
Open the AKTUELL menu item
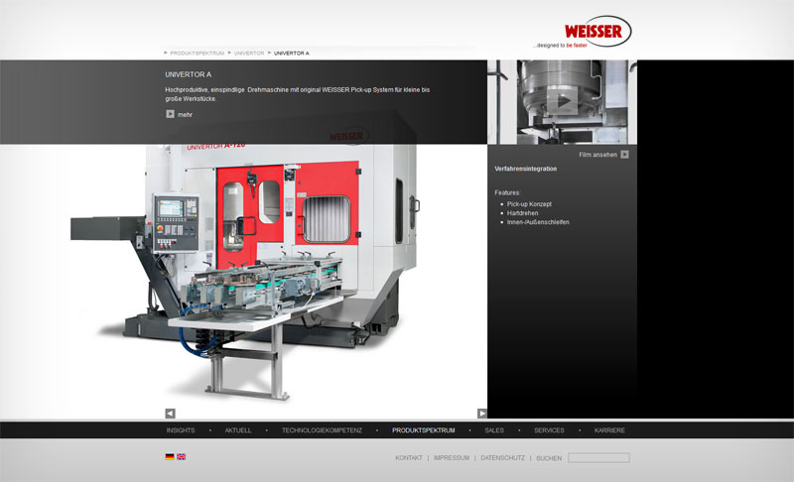point(238,430)
